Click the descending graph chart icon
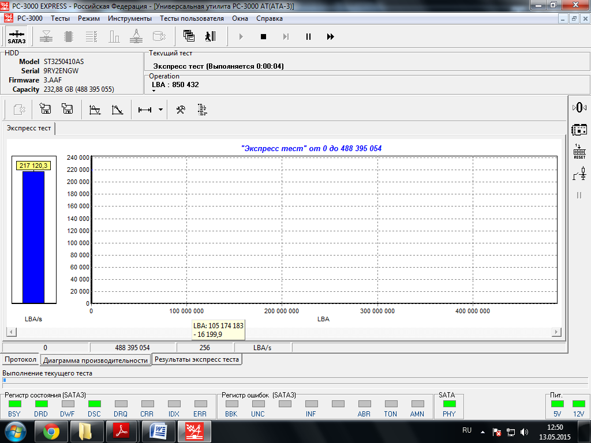 click(117, 110)
